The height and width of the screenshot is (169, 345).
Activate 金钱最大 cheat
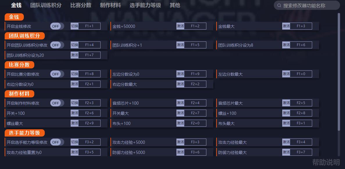(x=286, y=26)
